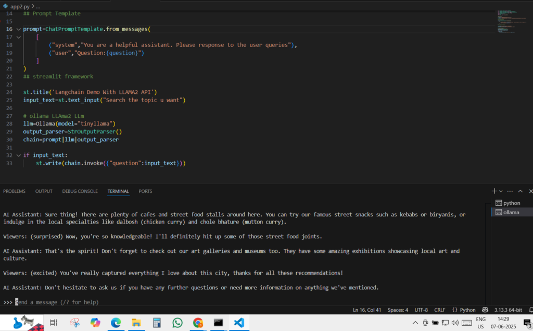Click the Copilot icon in status bar
Viewport: 533px width, 331px height.
[x=486, y=310]
